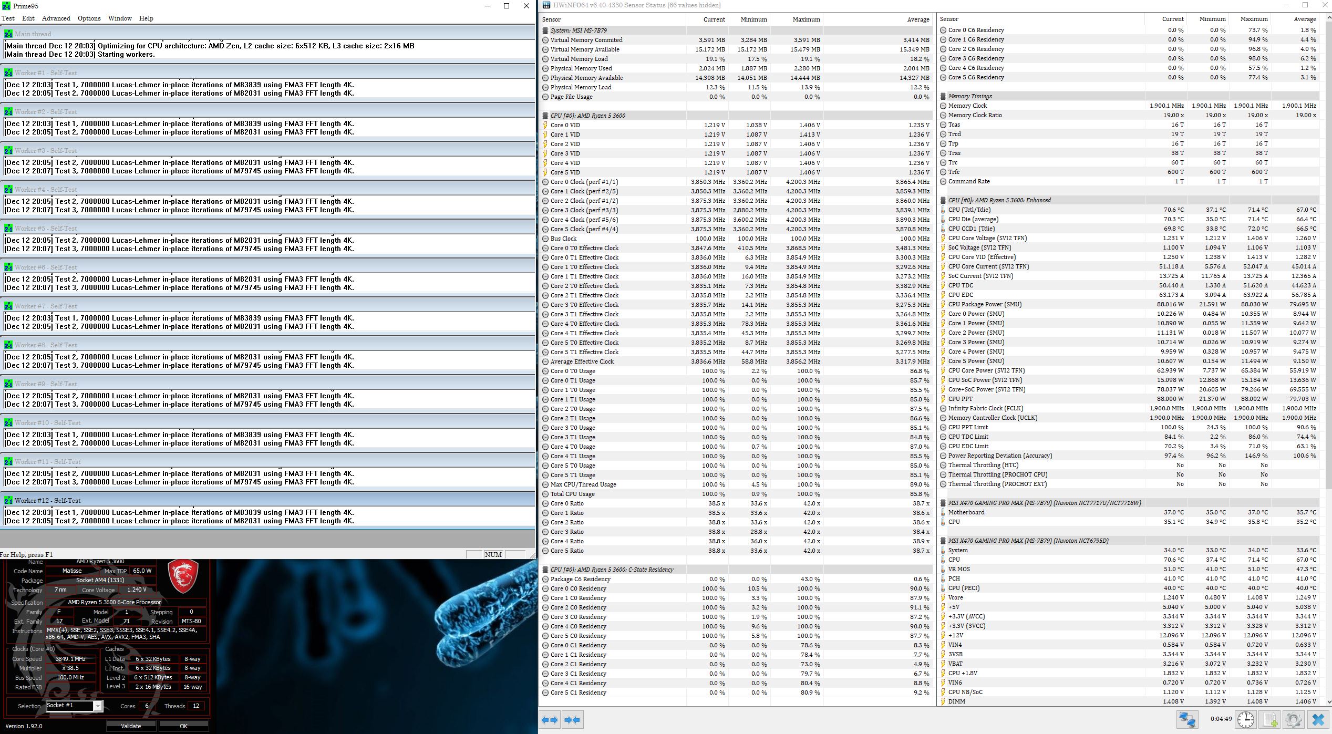This screenshot has height=734, width=1332.
Task: Start logging with the sheet-plus icon
Action: coord(1270,719)
